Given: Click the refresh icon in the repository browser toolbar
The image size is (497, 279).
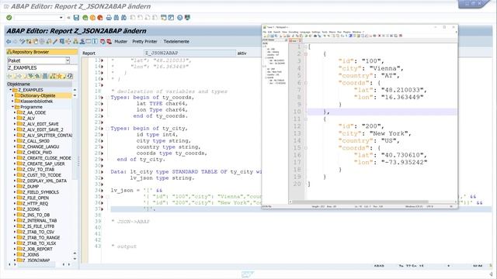Looking at the screenshot, I should [70, 76].
